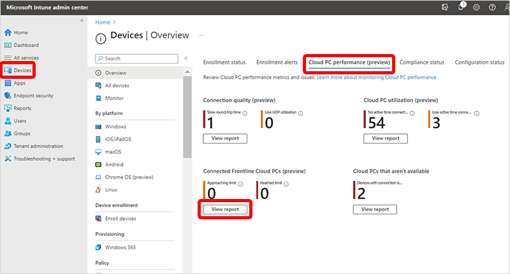
Task: Open Copilot/remote icon in header
Action: click(x=444, y=7)
